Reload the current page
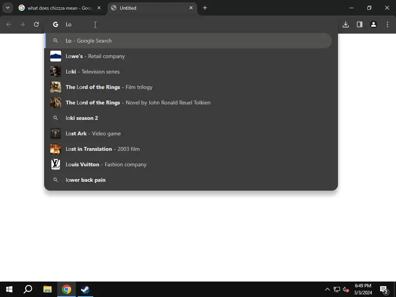The image size is (396, 297). pos(36,24)
